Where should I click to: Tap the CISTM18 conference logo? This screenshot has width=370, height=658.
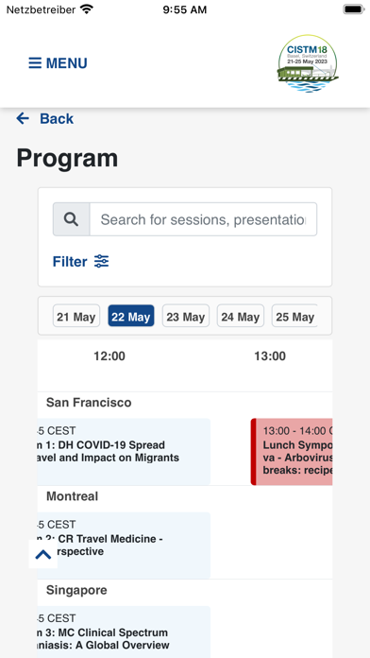point(308,63)
